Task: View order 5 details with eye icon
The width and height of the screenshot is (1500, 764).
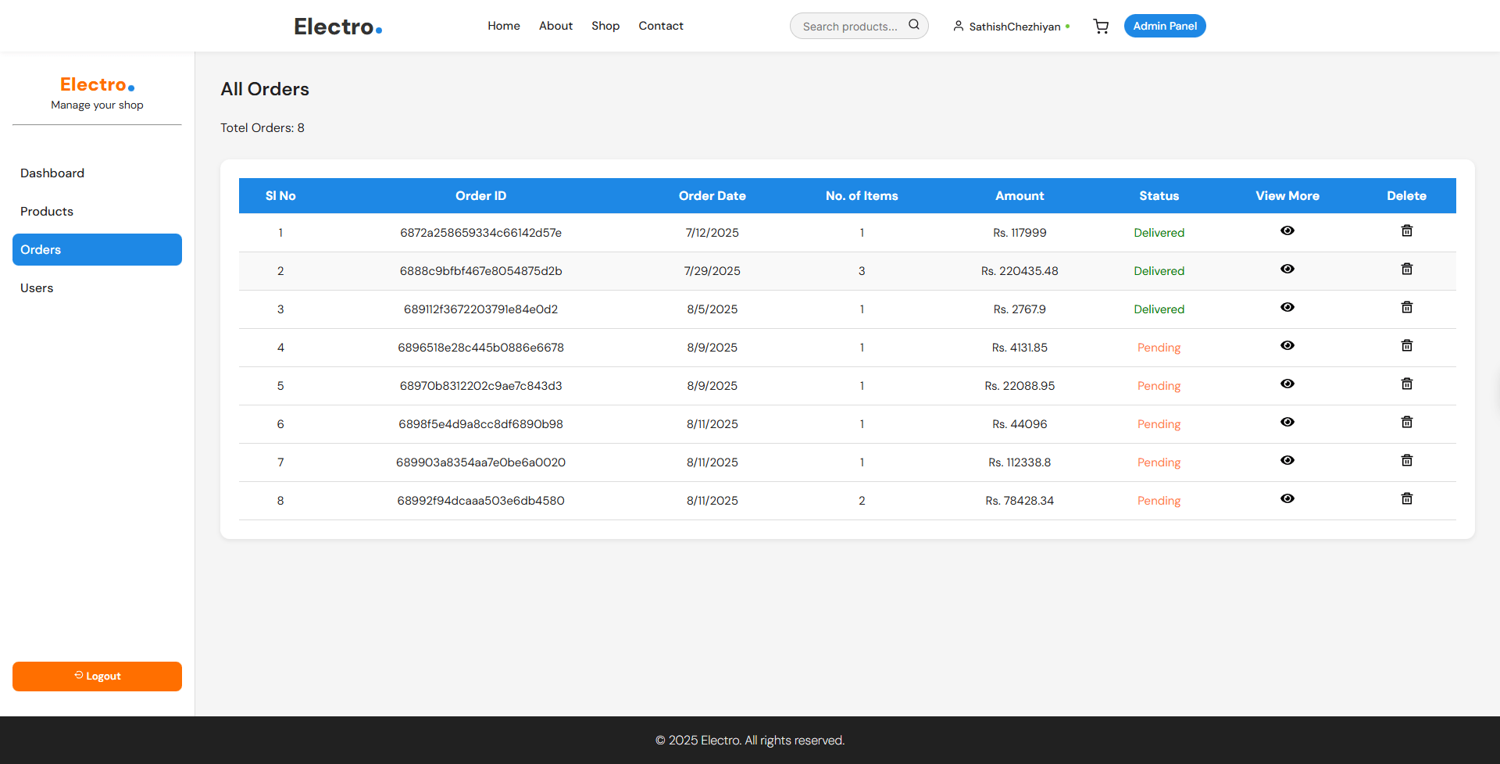Action: [x=1287, y=384]
